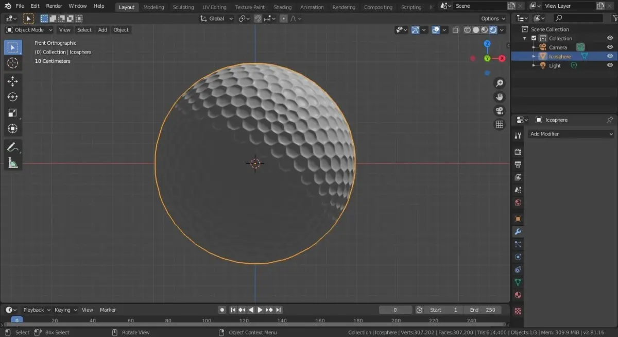Switch to Sculpting workspace tab

pos(183,7)
